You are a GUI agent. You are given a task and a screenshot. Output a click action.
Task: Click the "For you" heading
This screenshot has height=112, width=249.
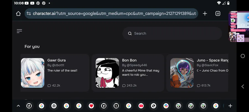[32, 47]
